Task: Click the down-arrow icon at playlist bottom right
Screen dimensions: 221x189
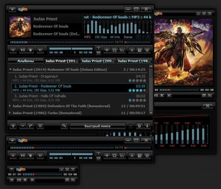Action: [x=147, y=126]
